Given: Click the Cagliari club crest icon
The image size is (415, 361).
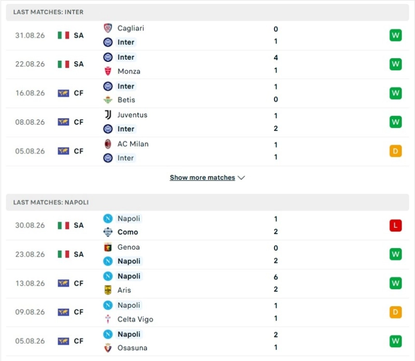Looking at the screenshot, I should pos(108,28).
